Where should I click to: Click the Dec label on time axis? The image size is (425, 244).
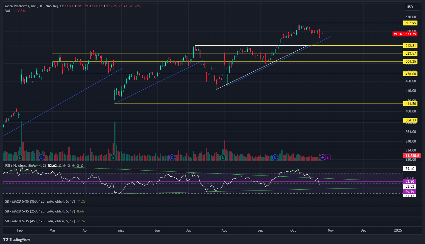coord(363,230)
